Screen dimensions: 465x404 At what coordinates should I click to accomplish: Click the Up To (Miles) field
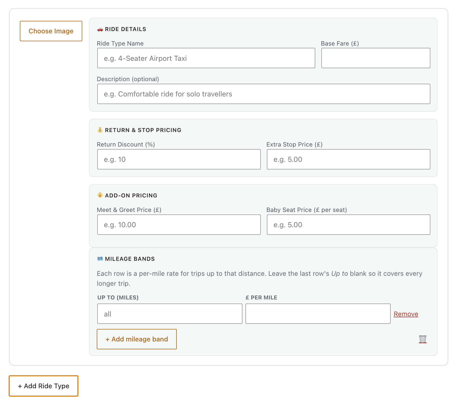pyautogui.click(x=170, y=314)
